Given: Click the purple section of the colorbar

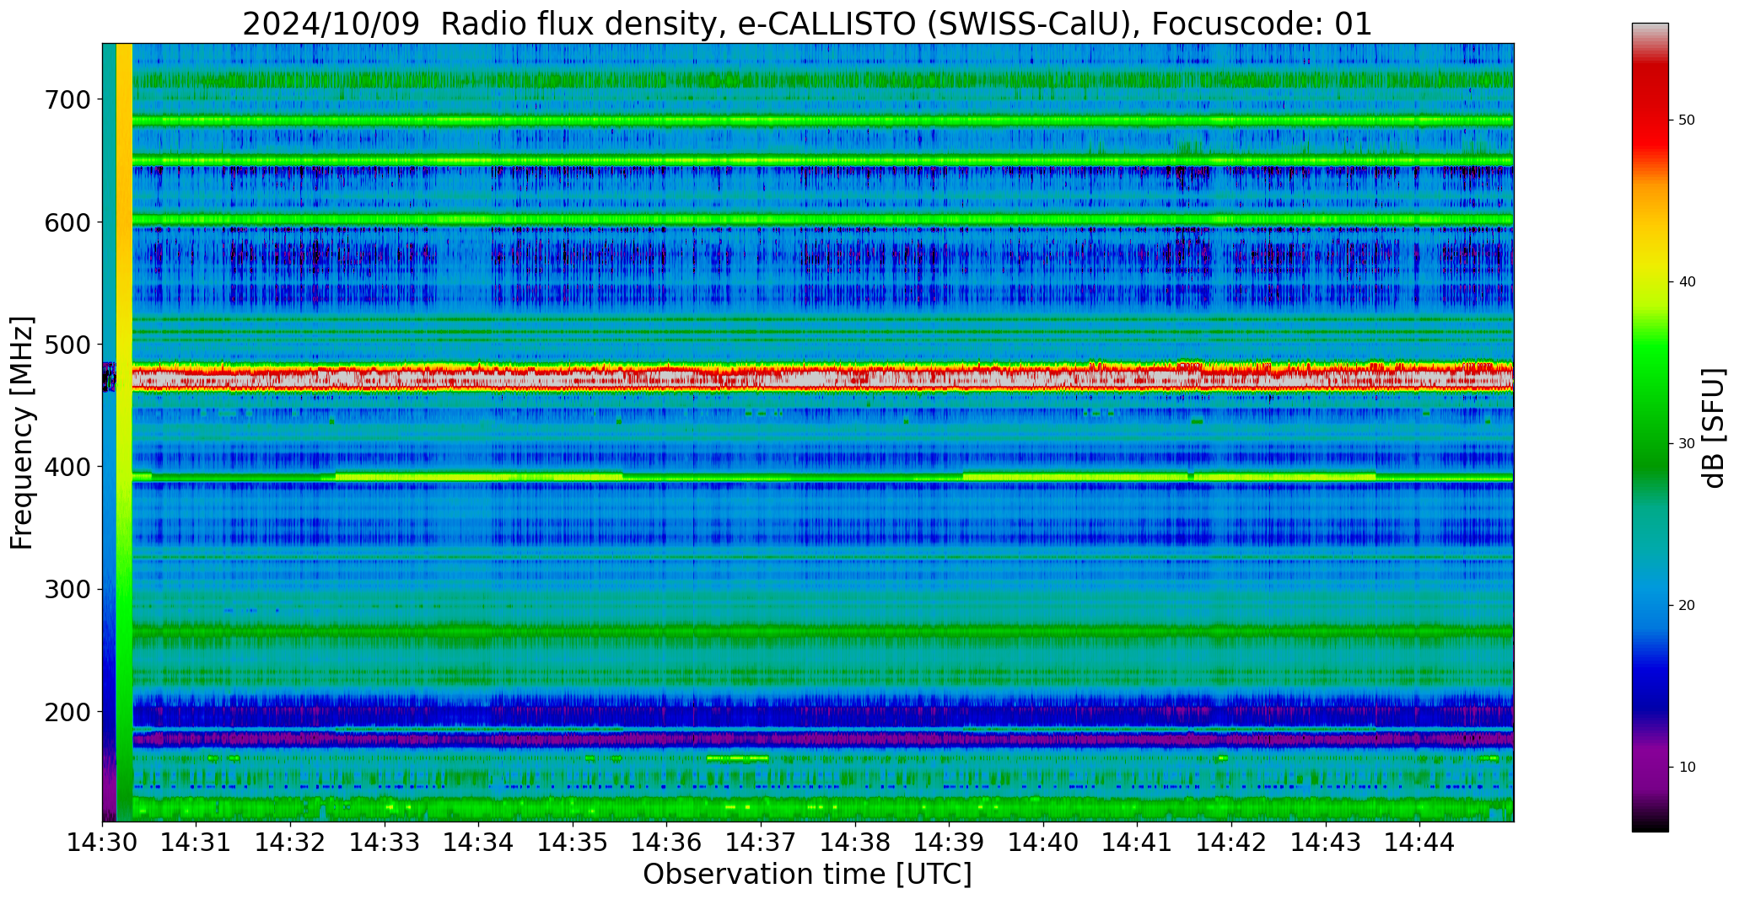Looking at the screenshot, I should (1650, 763).
